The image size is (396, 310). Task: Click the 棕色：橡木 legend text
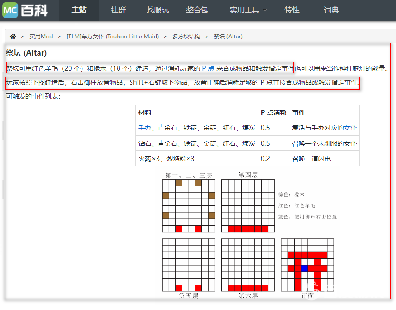(x=291, y=194)
